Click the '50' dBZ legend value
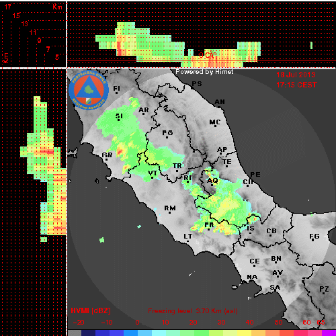Screen dimensions: 336x336 click(279, 323)
